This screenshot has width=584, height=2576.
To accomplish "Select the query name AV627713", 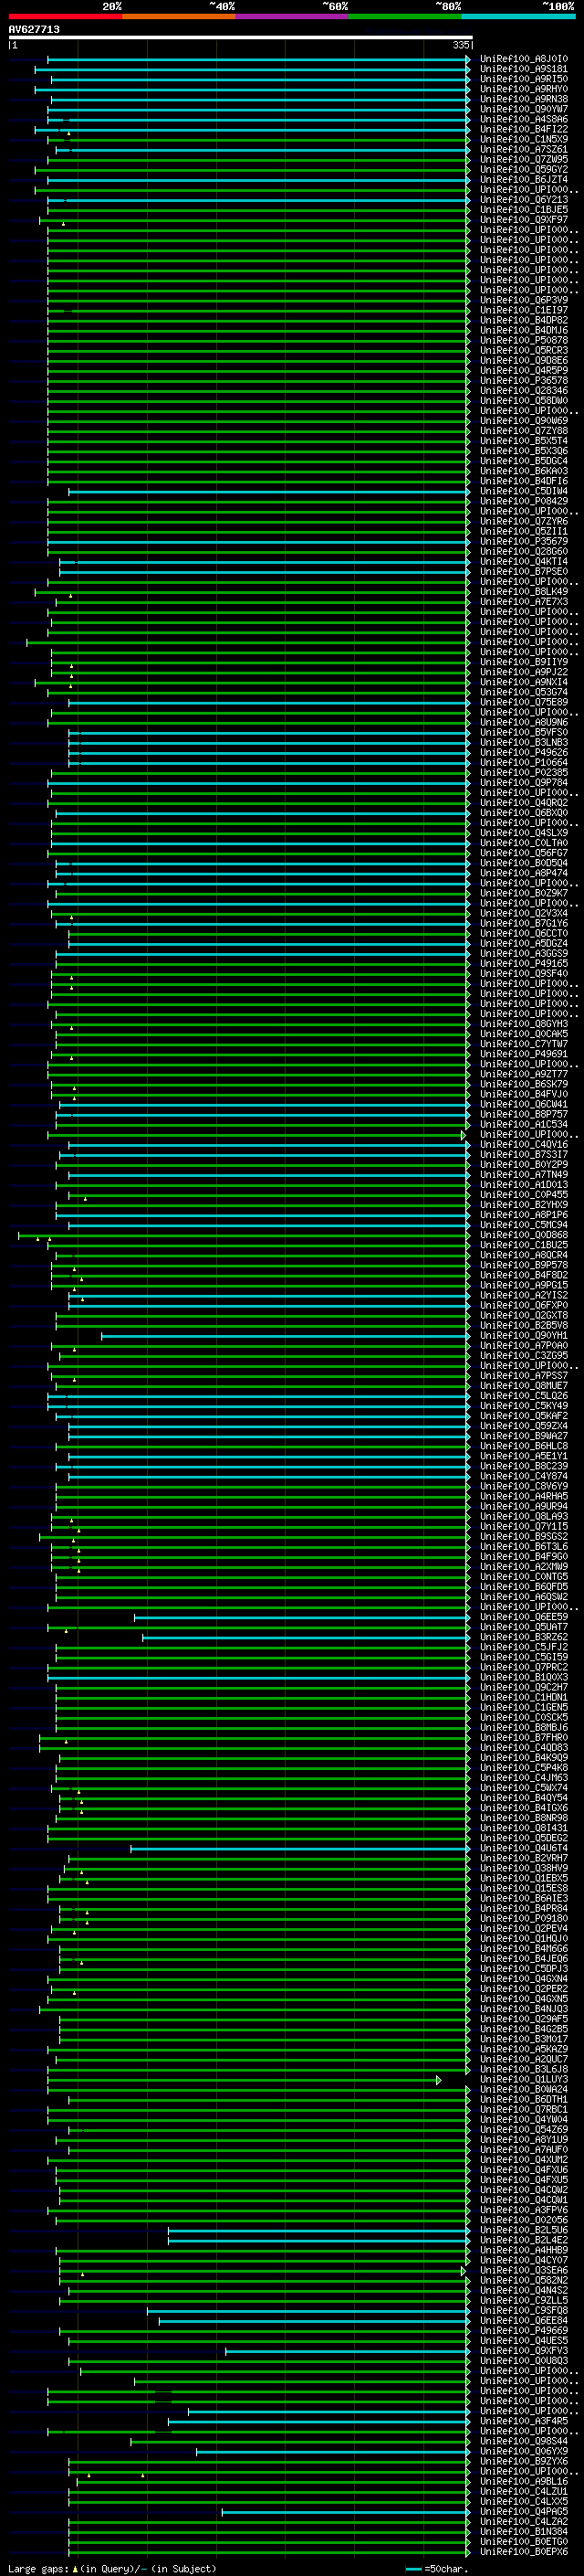I will coord(34,29).
